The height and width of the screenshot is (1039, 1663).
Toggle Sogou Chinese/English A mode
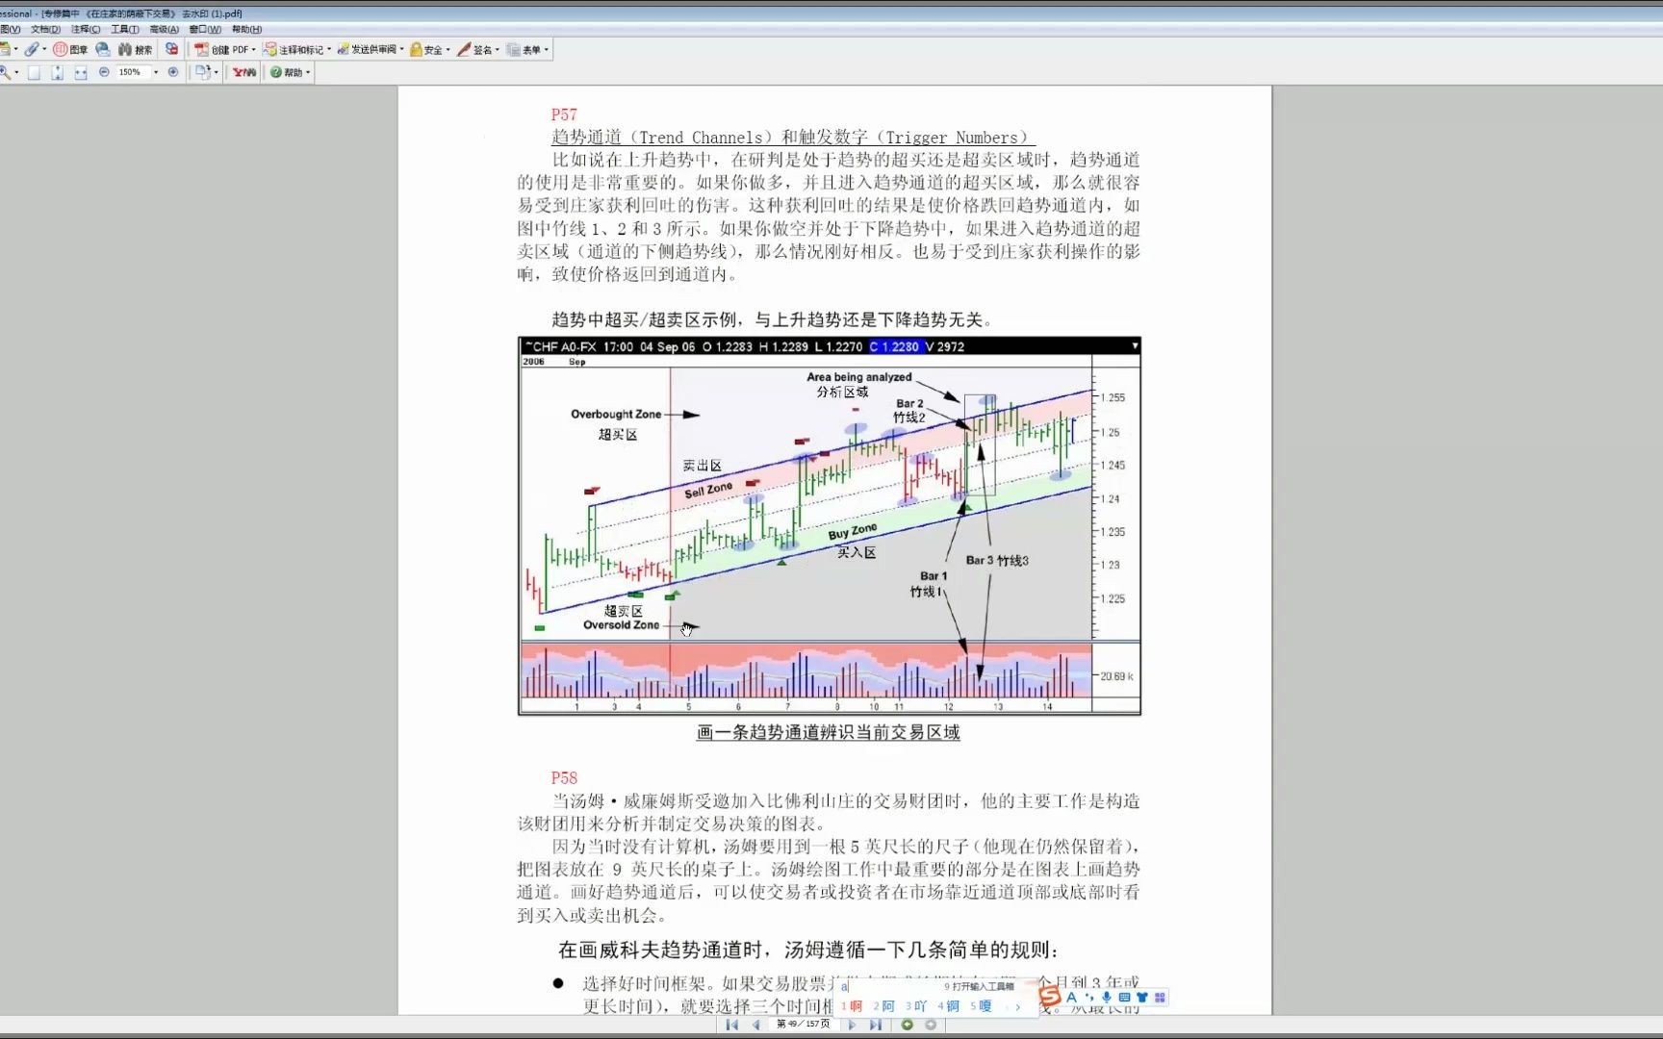(1071, 998)
